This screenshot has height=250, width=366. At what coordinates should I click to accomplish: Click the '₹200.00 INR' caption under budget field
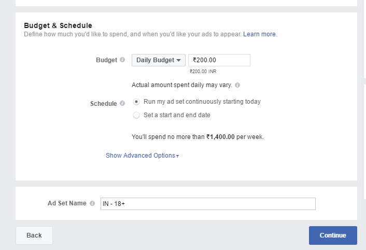[x=203, y=72]
